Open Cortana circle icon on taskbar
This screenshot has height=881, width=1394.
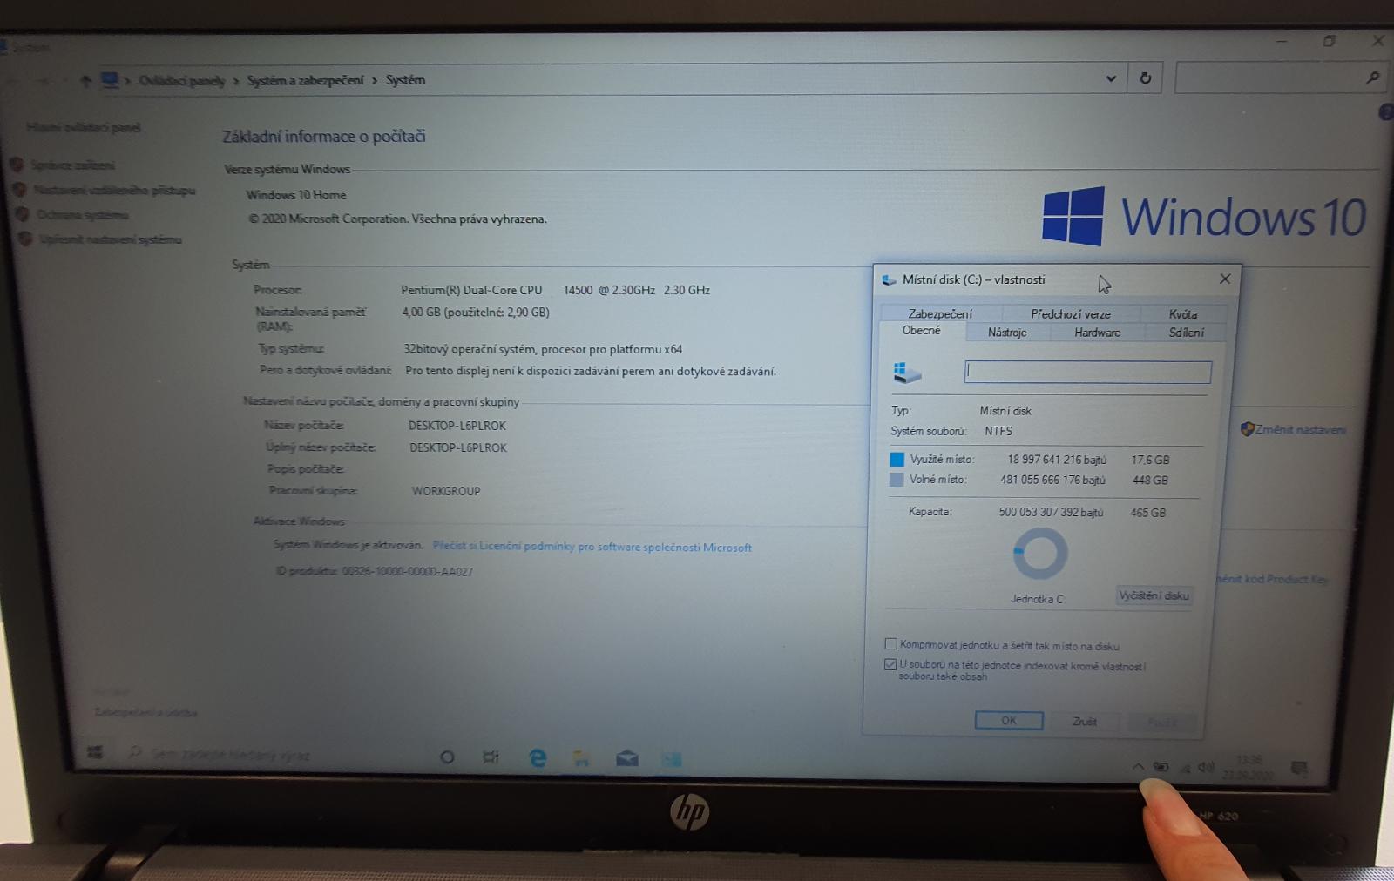447,757
